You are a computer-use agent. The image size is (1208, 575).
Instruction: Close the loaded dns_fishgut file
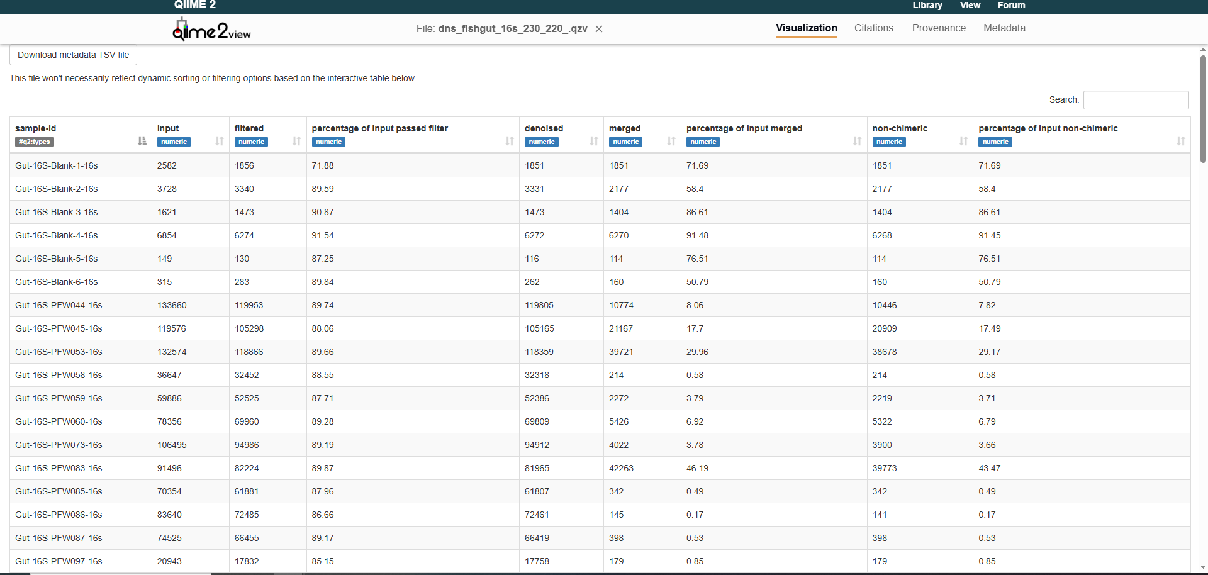pos(599,29)
